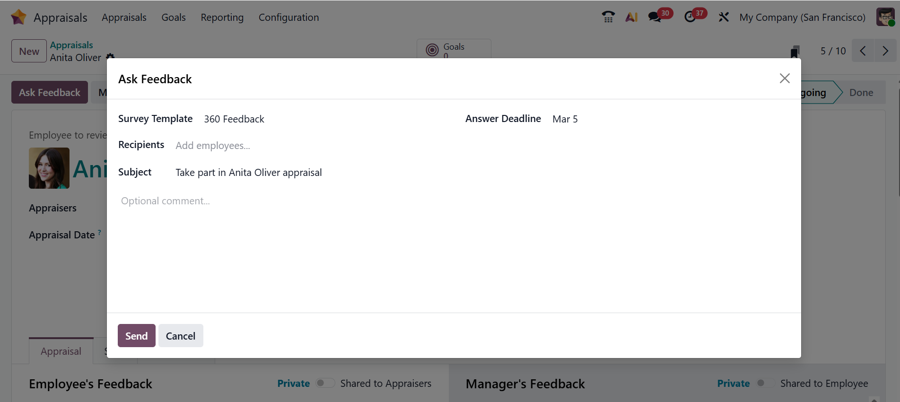This screenshot has height=402, width=900.
Task: Open the chat messages icon
Action: tap(655, 17)
